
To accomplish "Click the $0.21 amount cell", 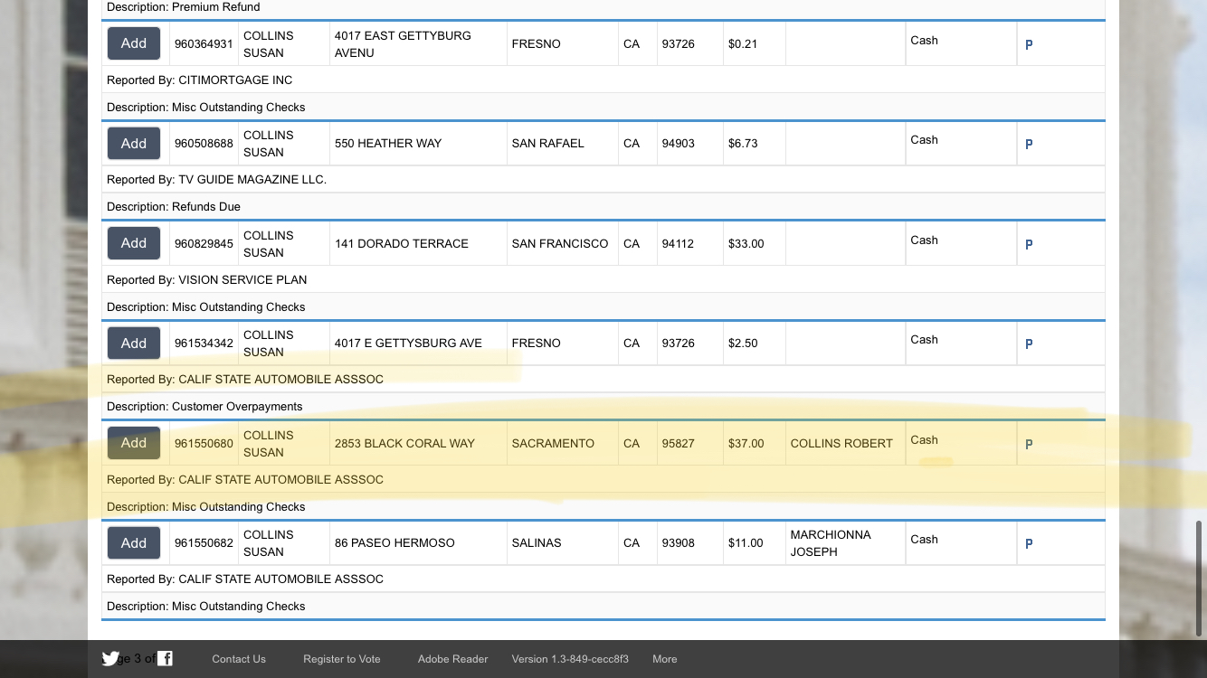I will coord(755,43).
